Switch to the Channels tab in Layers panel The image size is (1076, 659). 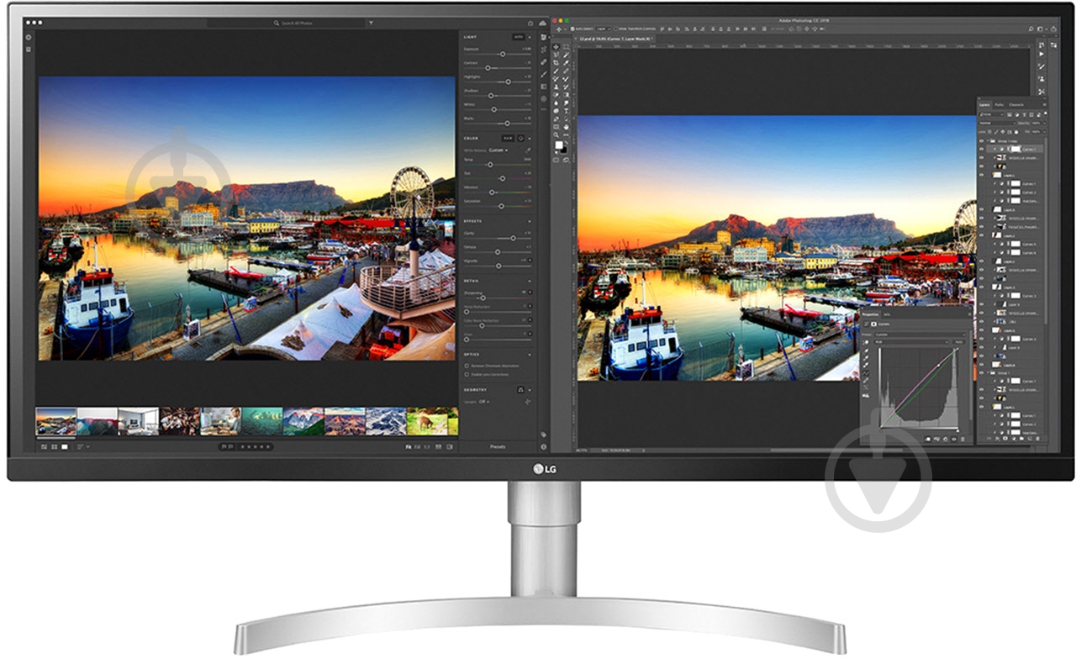(x=1015, y=103)
